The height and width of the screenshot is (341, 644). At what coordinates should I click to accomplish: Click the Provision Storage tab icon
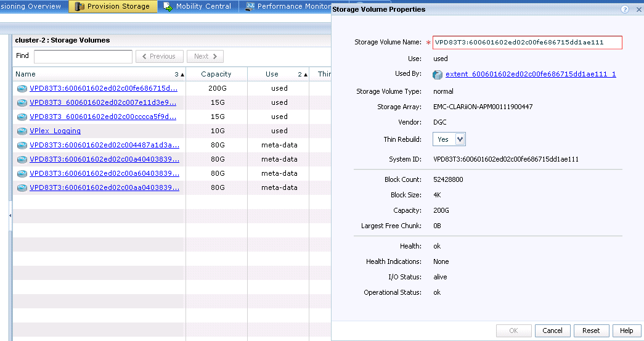click(x=79, y=7)
